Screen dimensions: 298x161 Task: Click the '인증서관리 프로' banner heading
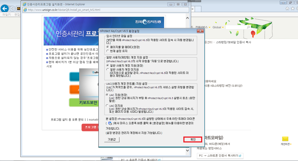(x=77, y=33)
